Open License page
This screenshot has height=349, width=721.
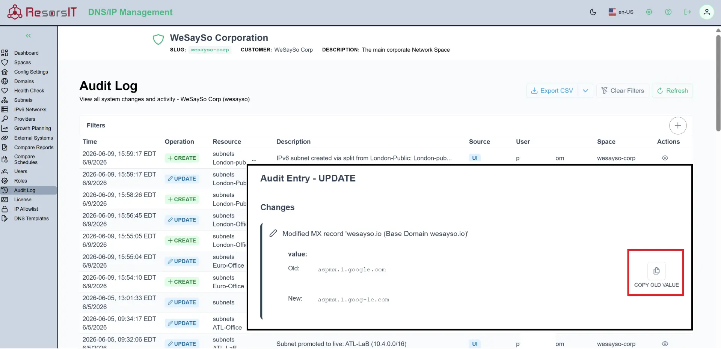(23, 199)
